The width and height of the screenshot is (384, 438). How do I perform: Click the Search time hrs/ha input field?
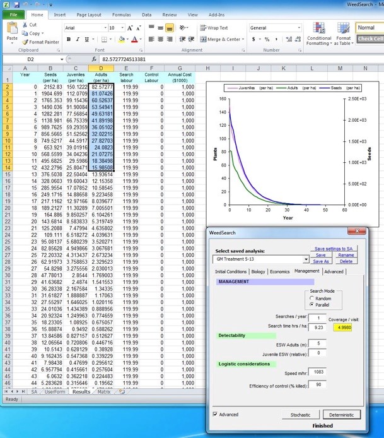pos(317,328)
